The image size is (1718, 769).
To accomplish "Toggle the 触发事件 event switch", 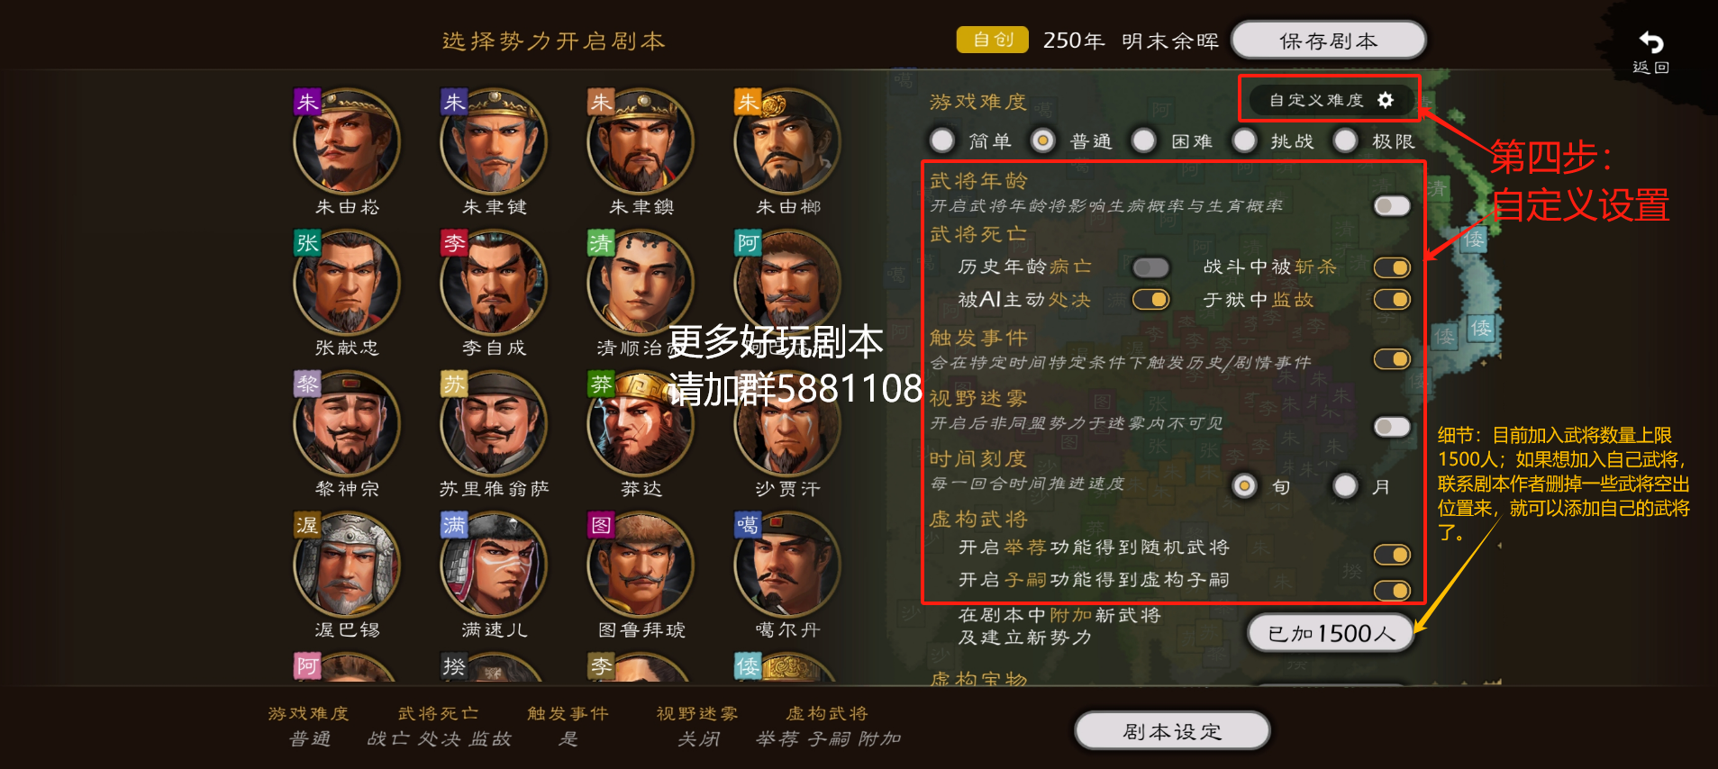I will (x=1392, y=359).
